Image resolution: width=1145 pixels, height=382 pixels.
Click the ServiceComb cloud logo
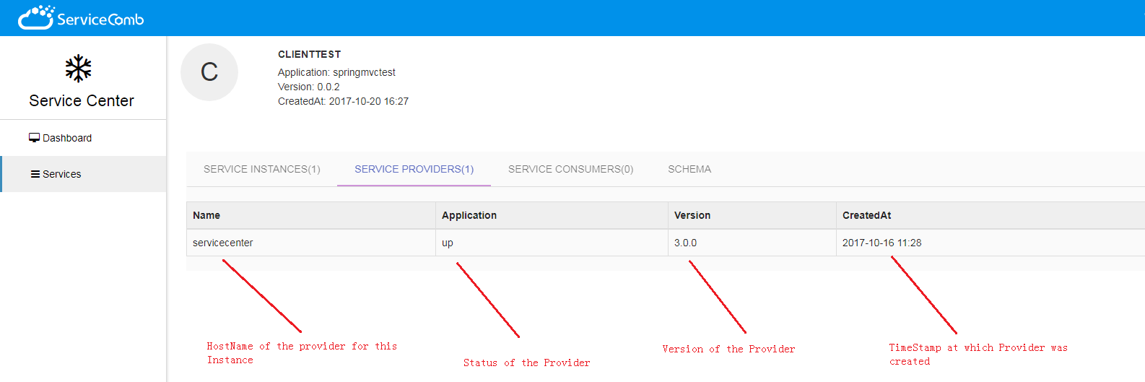coord(36,17)
